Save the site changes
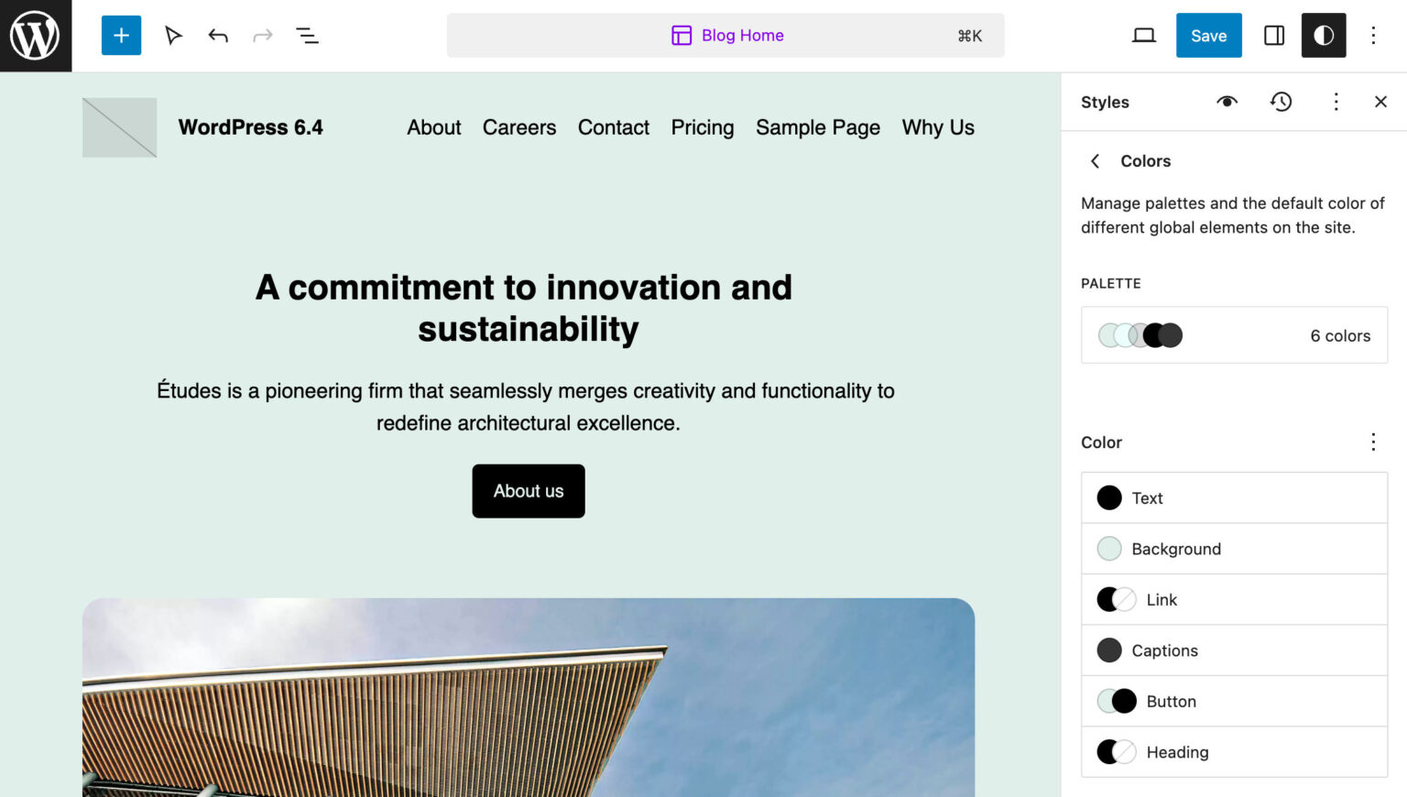 (x=1208, y=36)
